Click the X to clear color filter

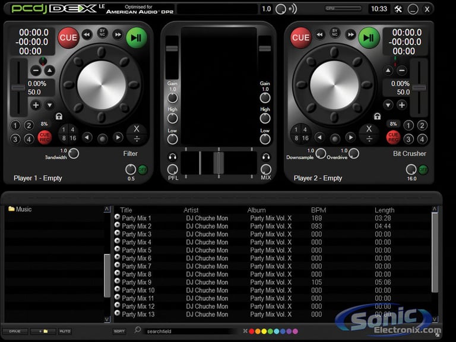[245, 331]
